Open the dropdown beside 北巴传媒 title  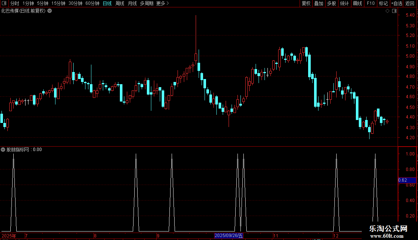point(50,11)
